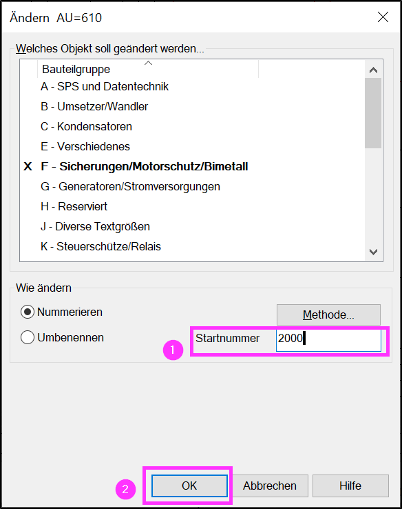Toggle the X mark beside F - Sicherungen
402x509 pixels.
[28, 166]
